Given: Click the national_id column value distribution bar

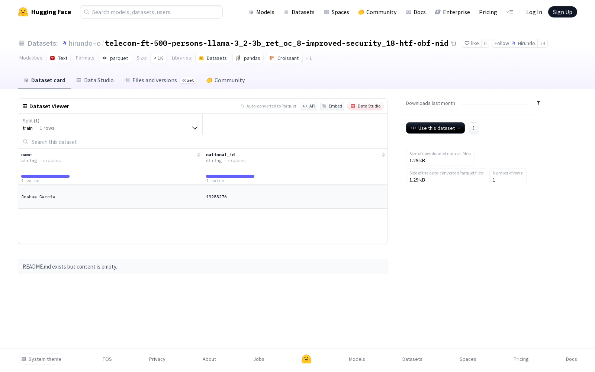Looking at the screenshot, I should pyautogui.click(x=230, y=176).
